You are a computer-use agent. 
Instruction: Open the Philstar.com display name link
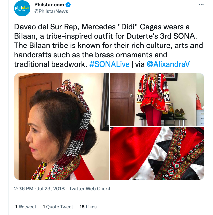point(49,5)
